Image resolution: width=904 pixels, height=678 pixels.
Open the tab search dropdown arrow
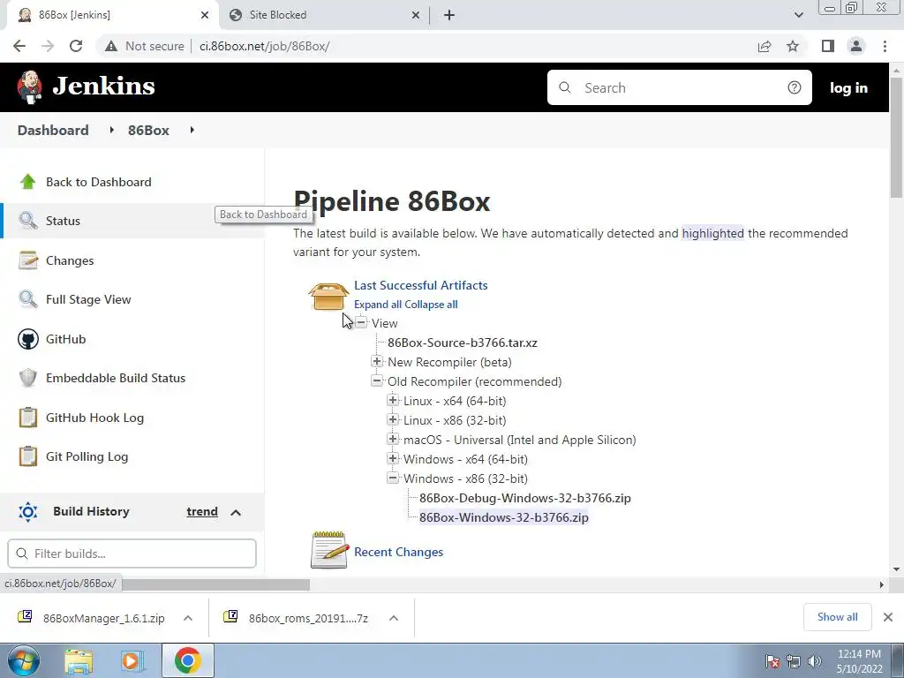798,15
